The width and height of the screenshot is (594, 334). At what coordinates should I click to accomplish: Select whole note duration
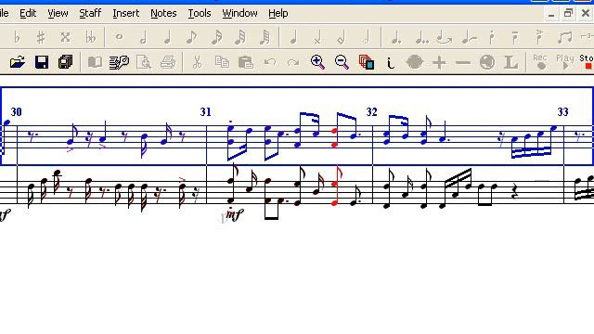pyautogui.click(x=119, y=37)
